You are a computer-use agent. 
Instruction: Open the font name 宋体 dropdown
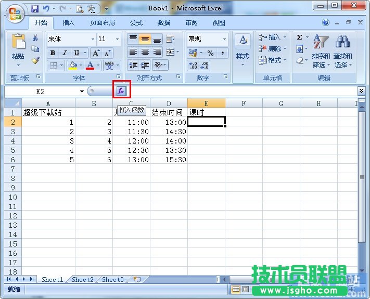(x=93, y=39)
